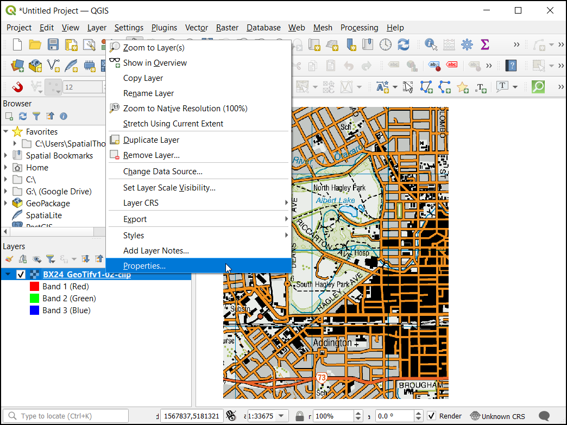
Task: Choose Properties... from the context menu
Action: tap(144, 266)
